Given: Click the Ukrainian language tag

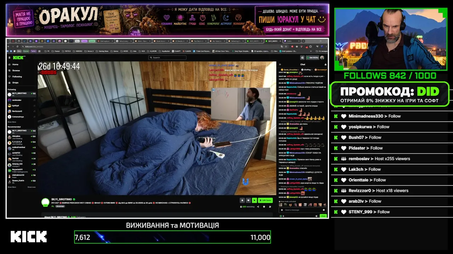Looking at the screenshot, I should pyautogui.click(x=61, y=206).
